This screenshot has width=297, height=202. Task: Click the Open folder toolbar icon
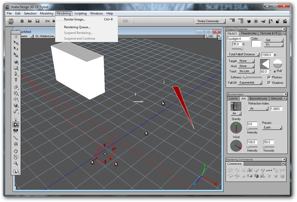click(30, 21)
